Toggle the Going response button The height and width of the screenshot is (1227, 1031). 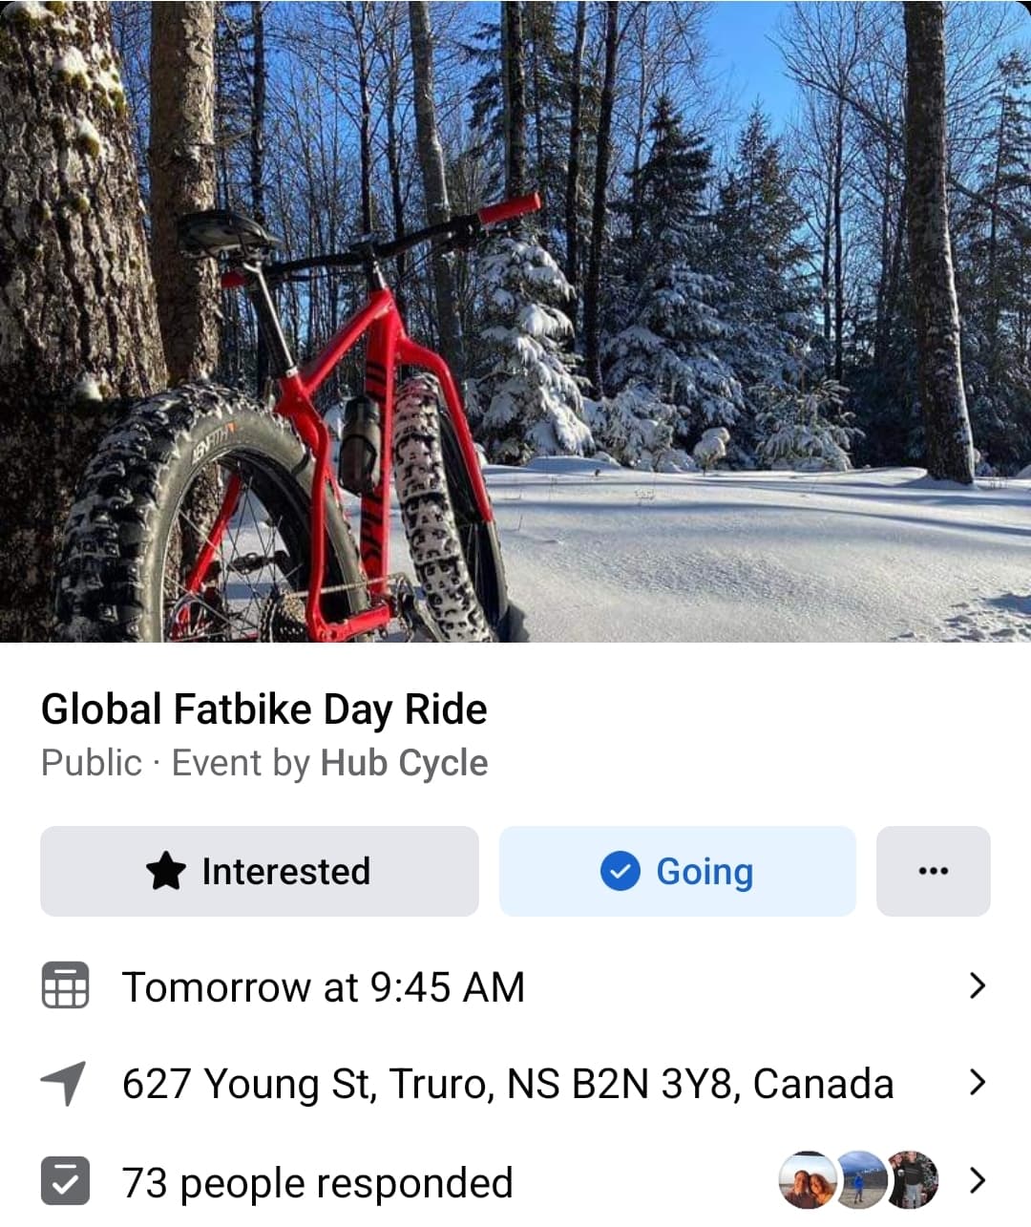[677, 871]
